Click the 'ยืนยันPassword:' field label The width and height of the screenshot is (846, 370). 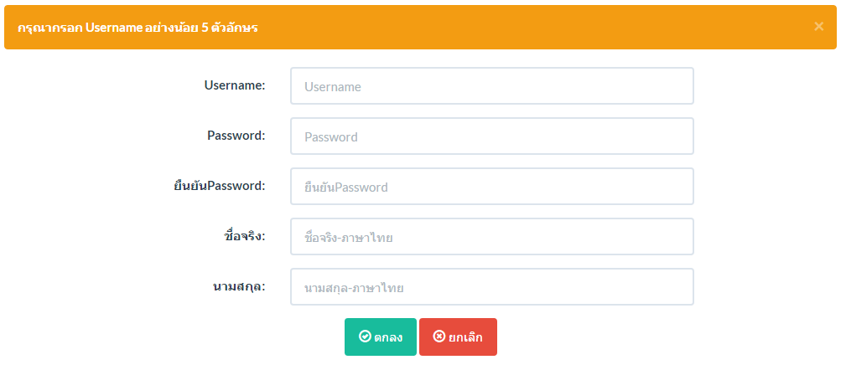pyautogui.click(x=216, y=186)
